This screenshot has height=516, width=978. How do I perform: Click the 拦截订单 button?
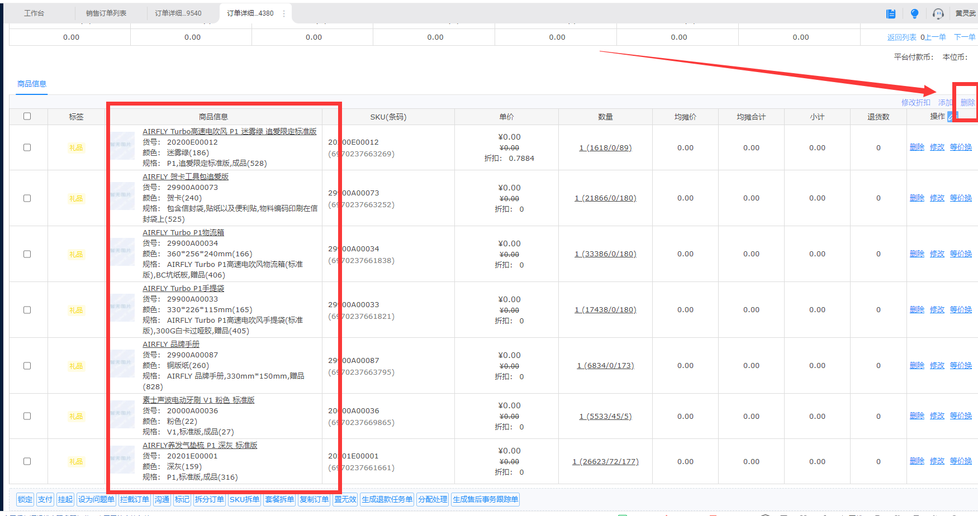pyautogui.click(x=134, y=499)
